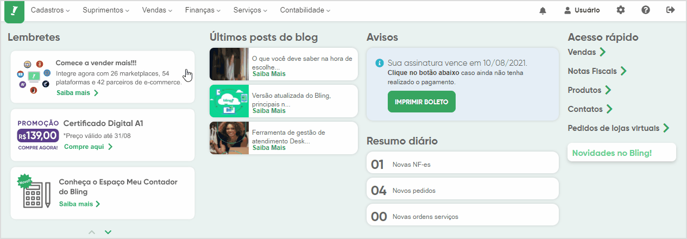This screenshot has width=687, height=239.
Task: Click the help question mark icon
Action: point(646,10)
